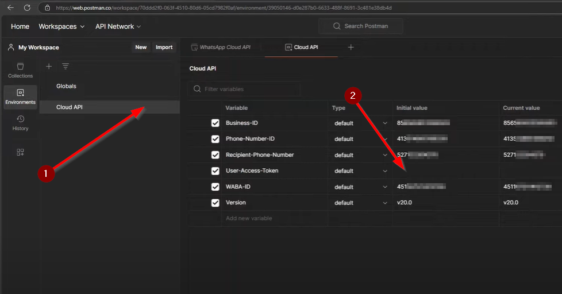Click Version current value v20.0
This screenshot has height=294, width=562.
tap(511, 202)
